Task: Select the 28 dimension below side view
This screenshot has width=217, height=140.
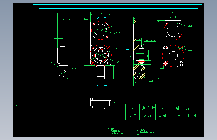Action: [62, 82]
